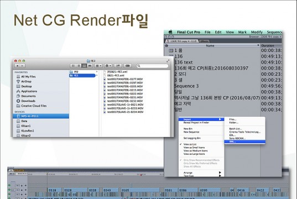
Task: Select Creative Cloud Files in Finder sidebar
Action: [x=34, y=106]
